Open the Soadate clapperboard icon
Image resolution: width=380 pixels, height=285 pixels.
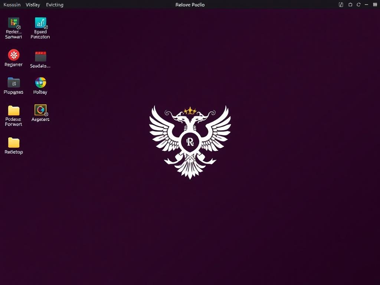[40, 56]
